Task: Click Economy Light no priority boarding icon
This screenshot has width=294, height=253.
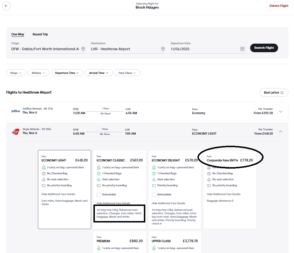Action: [x=44, y=185]
